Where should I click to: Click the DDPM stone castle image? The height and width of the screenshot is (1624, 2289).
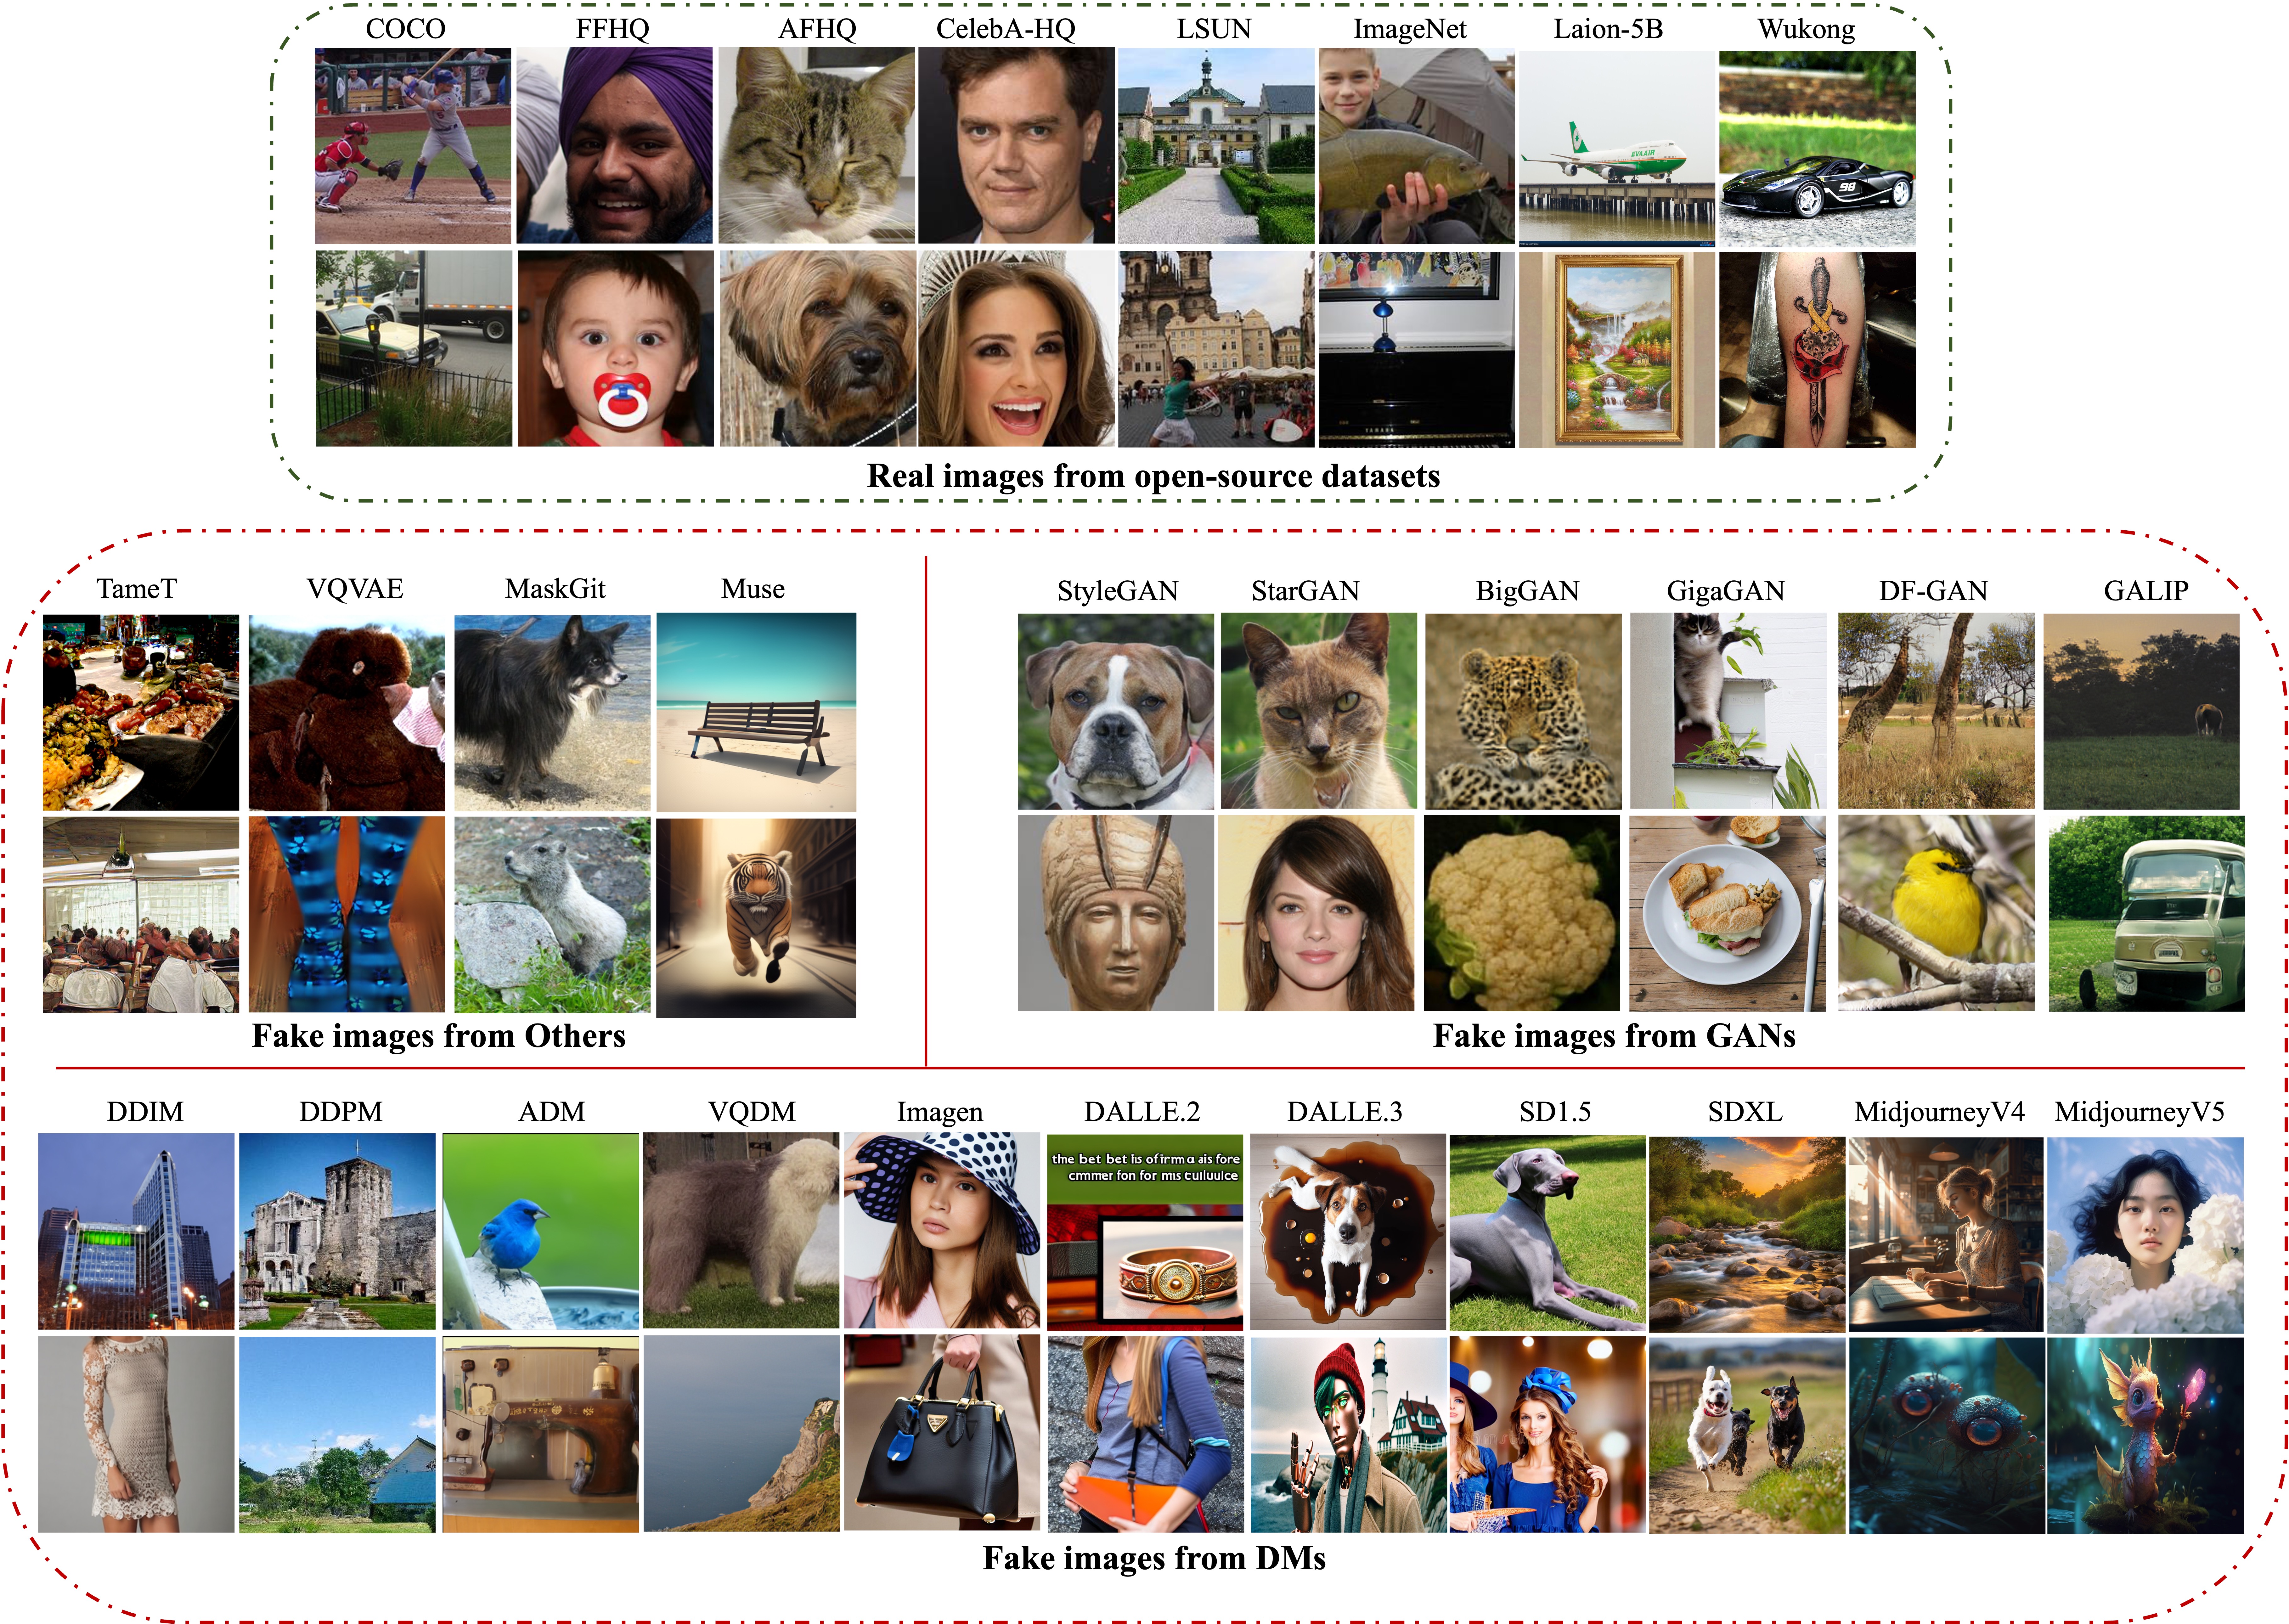tap(337, 1231)
